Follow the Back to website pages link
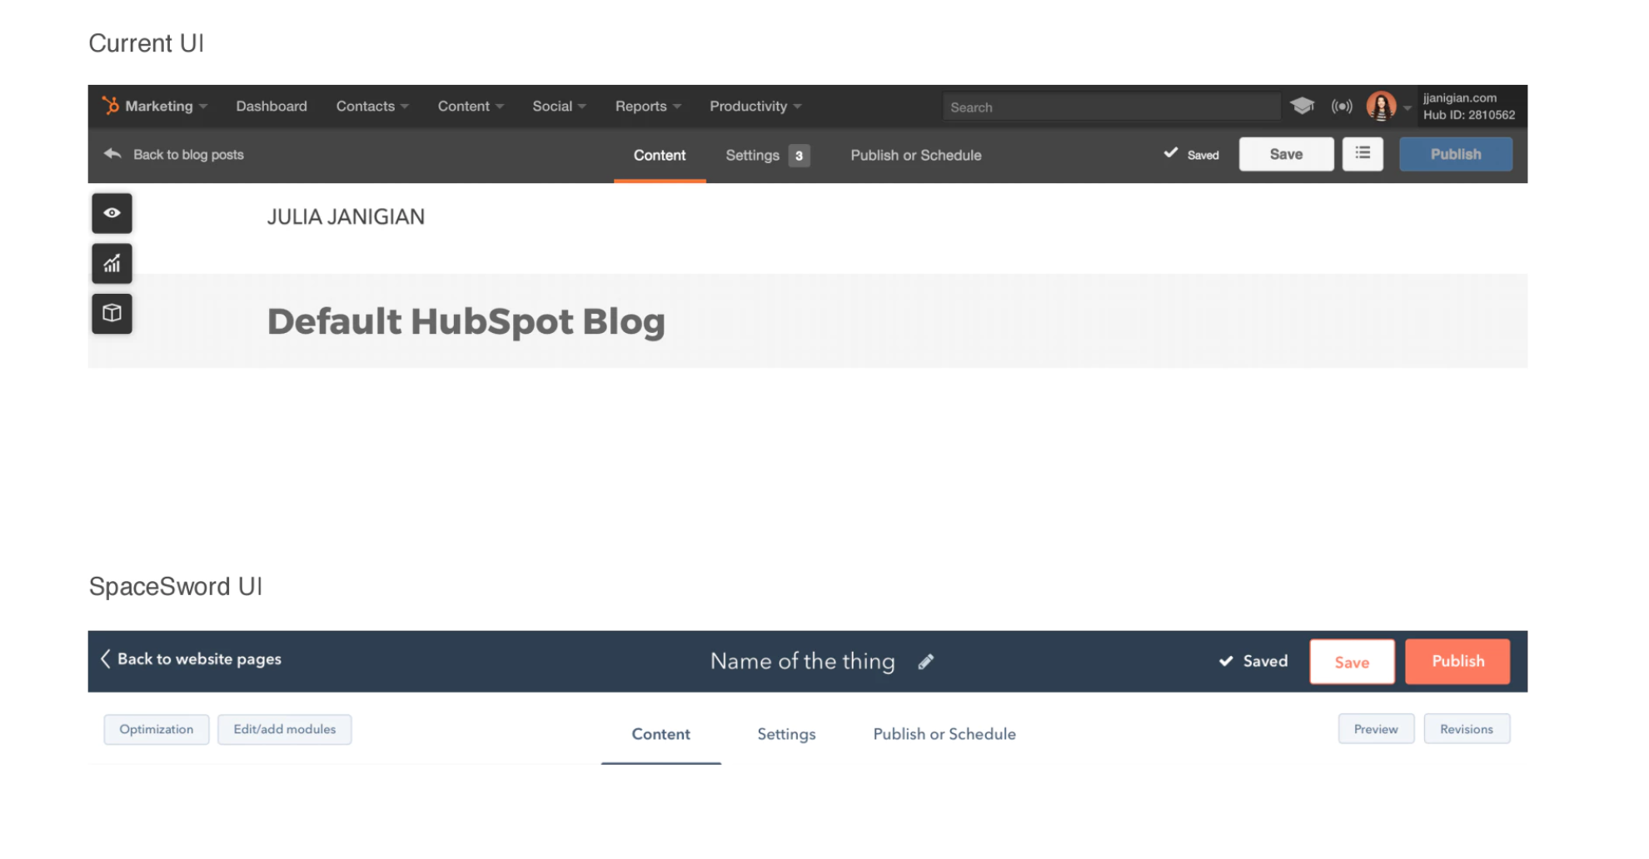The image size is (1649, 859). pyautogui.click(x=199, y=658)
